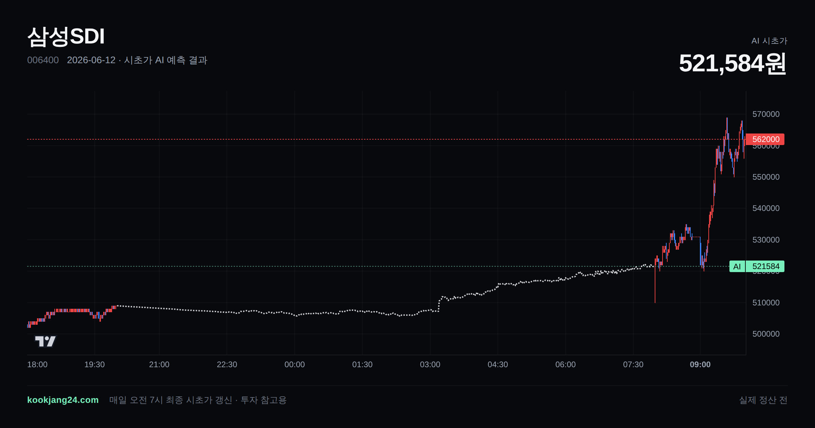Click the AI 시초가 label

[769, 41]
